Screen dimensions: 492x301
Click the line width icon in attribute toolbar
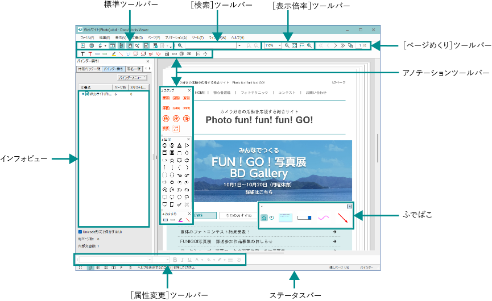[230, 260]
